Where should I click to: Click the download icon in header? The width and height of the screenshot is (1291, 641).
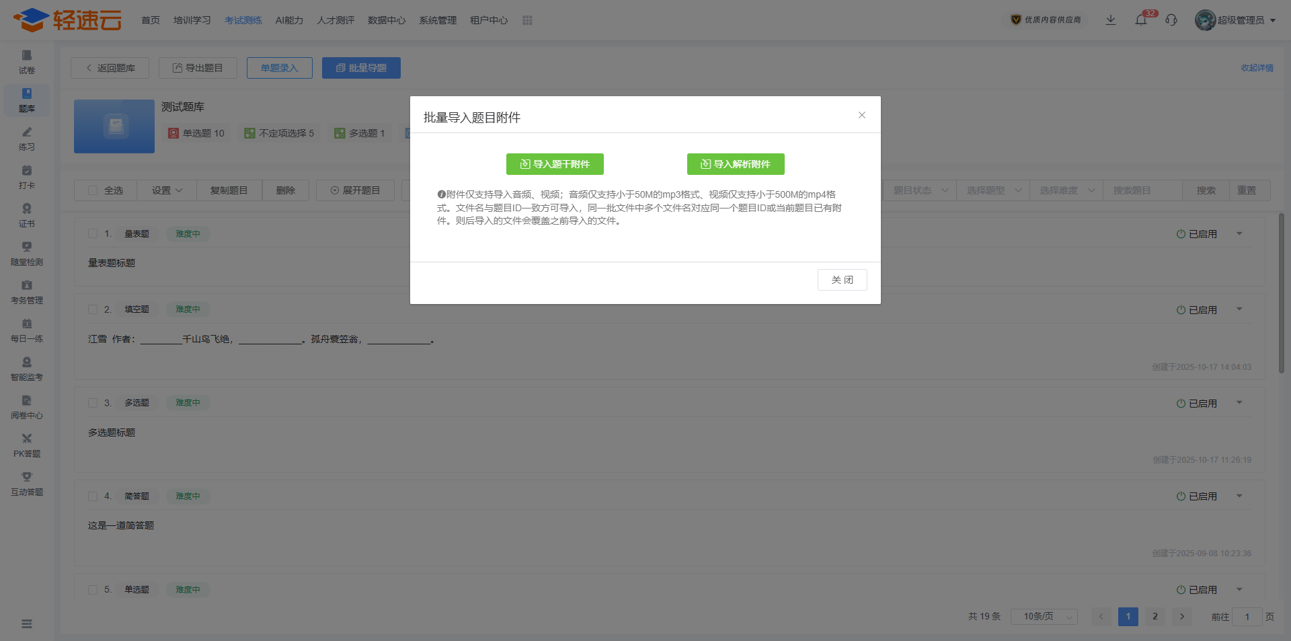(1111, 20)
